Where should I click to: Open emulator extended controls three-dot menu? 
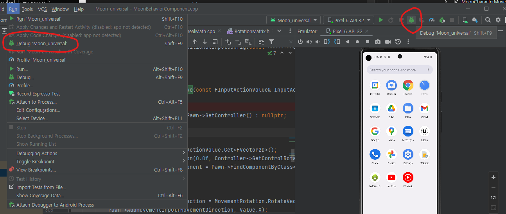click(x=408, y=42)
